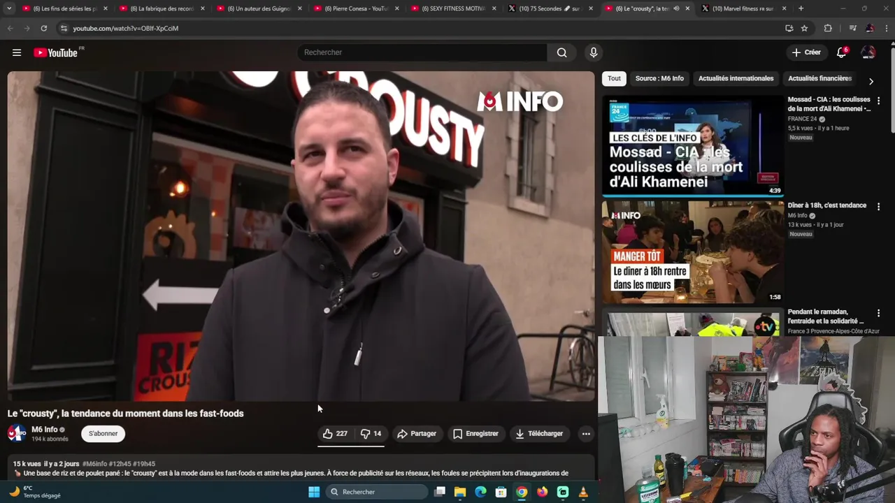Screen dimensions: 895x503
Task: Open the M6 Info channel avatar
Action: pyautogui.click(x=17, y=434)
